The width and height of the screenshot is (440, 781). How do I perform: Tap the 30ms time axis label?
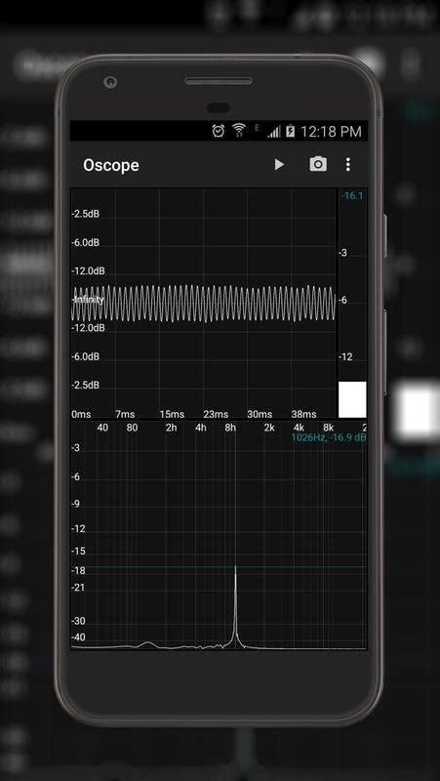coord(260,414)
